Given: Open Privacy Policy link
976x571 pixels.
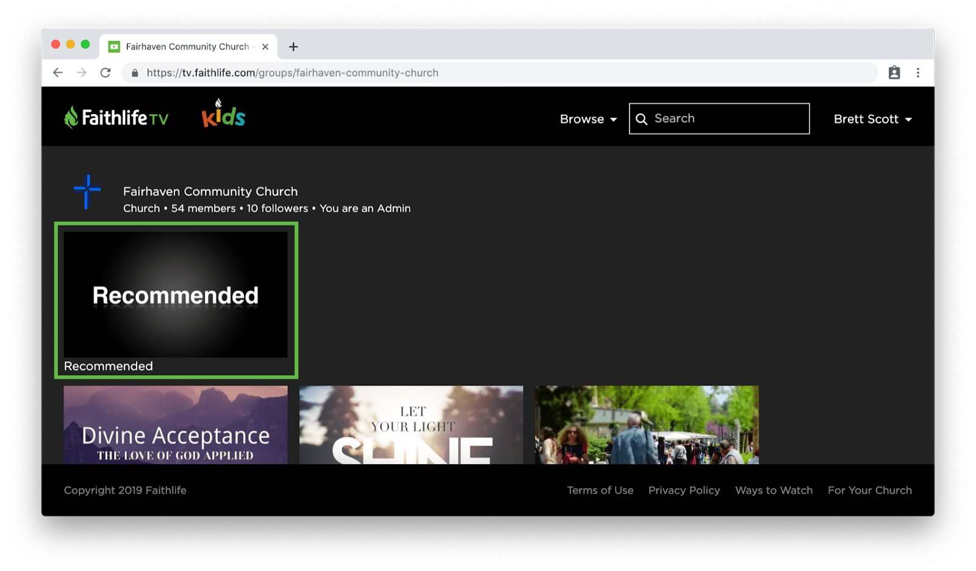Looking at the screenshot, I should click(x=684, y=490).
